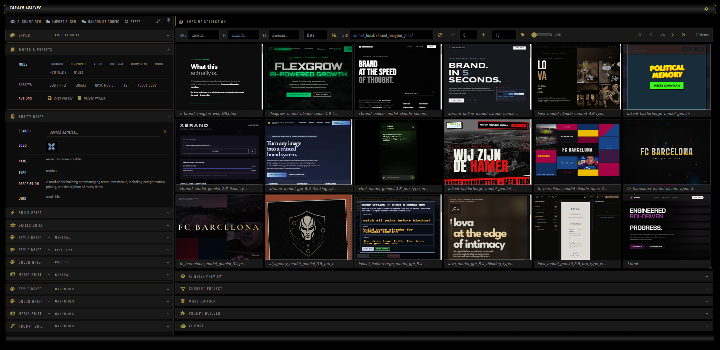This screenshot has width=720, height=350.
Task: Click the Randomize Config label
Action: pos(104,22)
